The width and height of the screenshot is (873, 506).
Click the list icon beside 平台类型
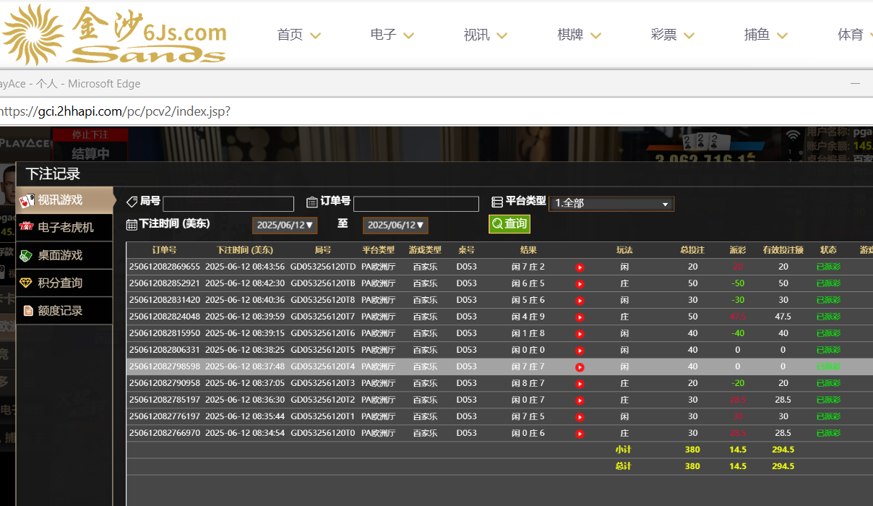pos(497,202)
